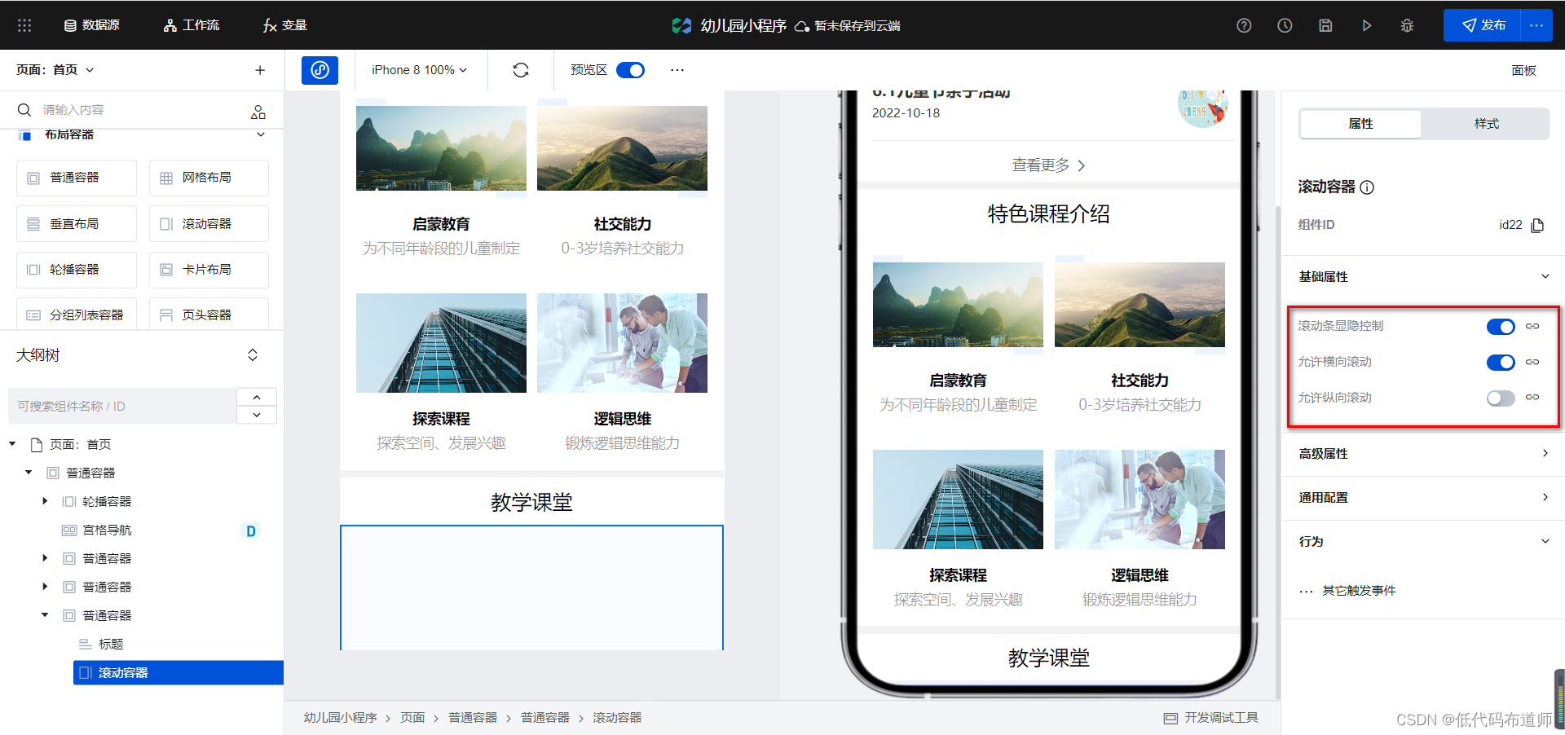
Task: Open the iPhone 8 100% device dropdown
Action: point(420,70)
